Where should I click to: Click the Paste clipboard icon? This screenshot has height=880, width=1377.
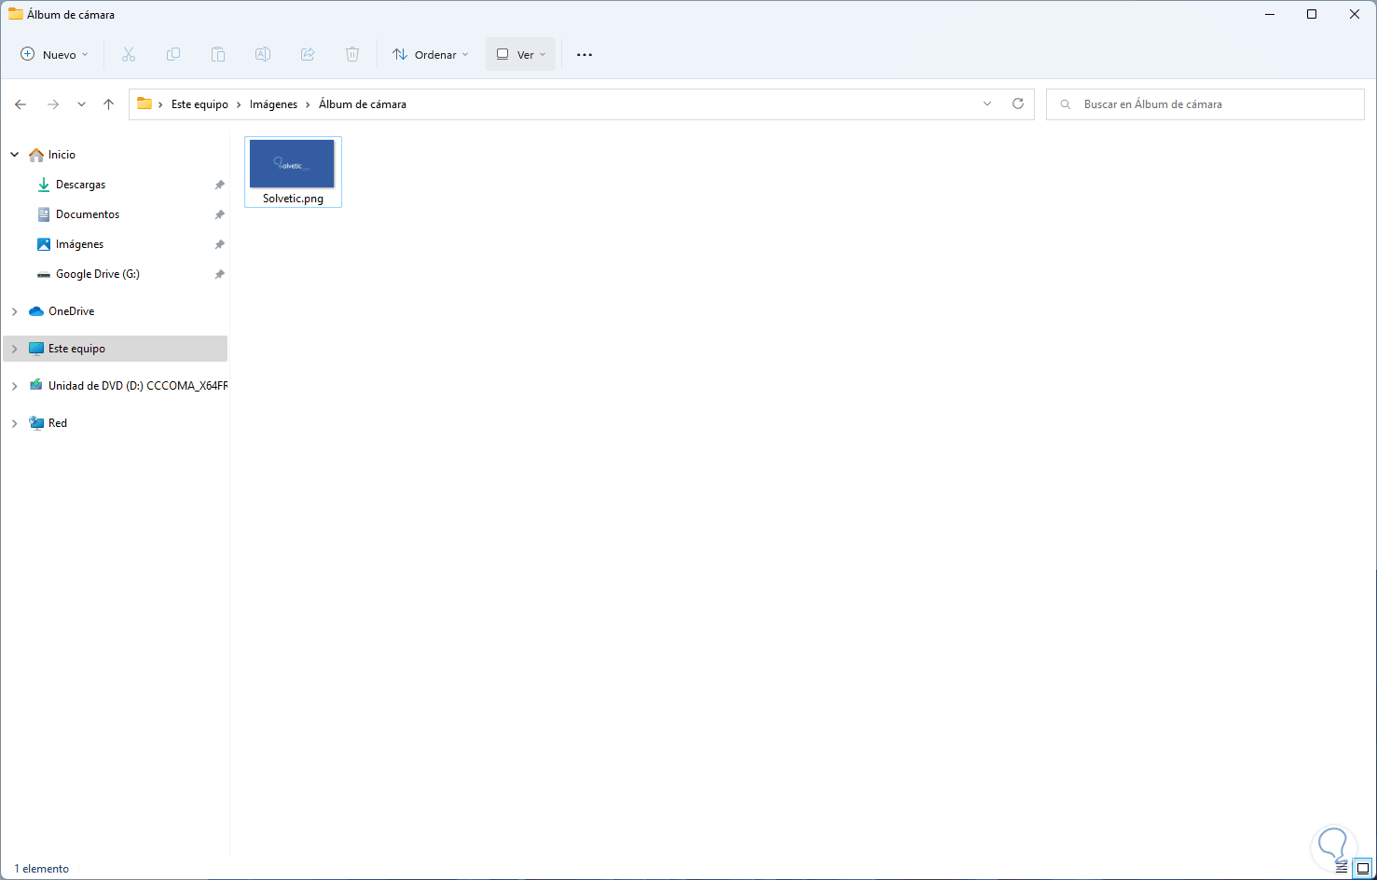pos(218,55)
